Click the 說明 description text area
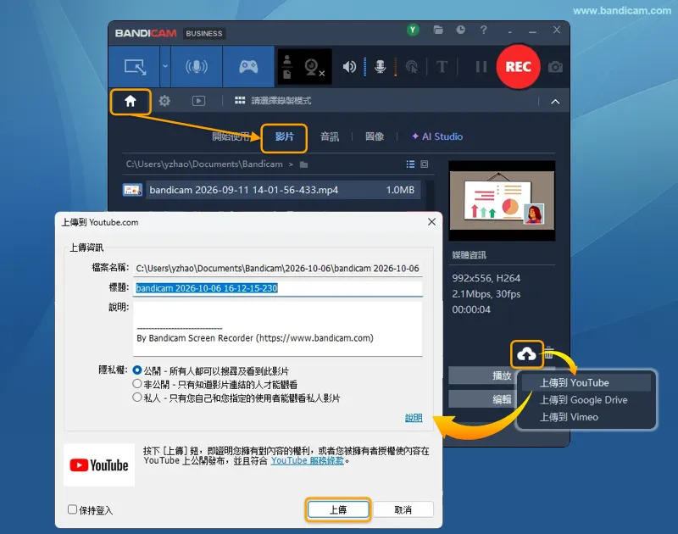The height and width of the screenshot is (534, 678). pyautogui.click(x=278, y=329)
